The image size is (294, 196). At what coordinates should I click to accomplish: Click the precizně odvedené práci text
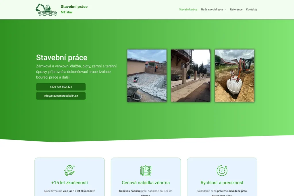click(x=232, y=191)
